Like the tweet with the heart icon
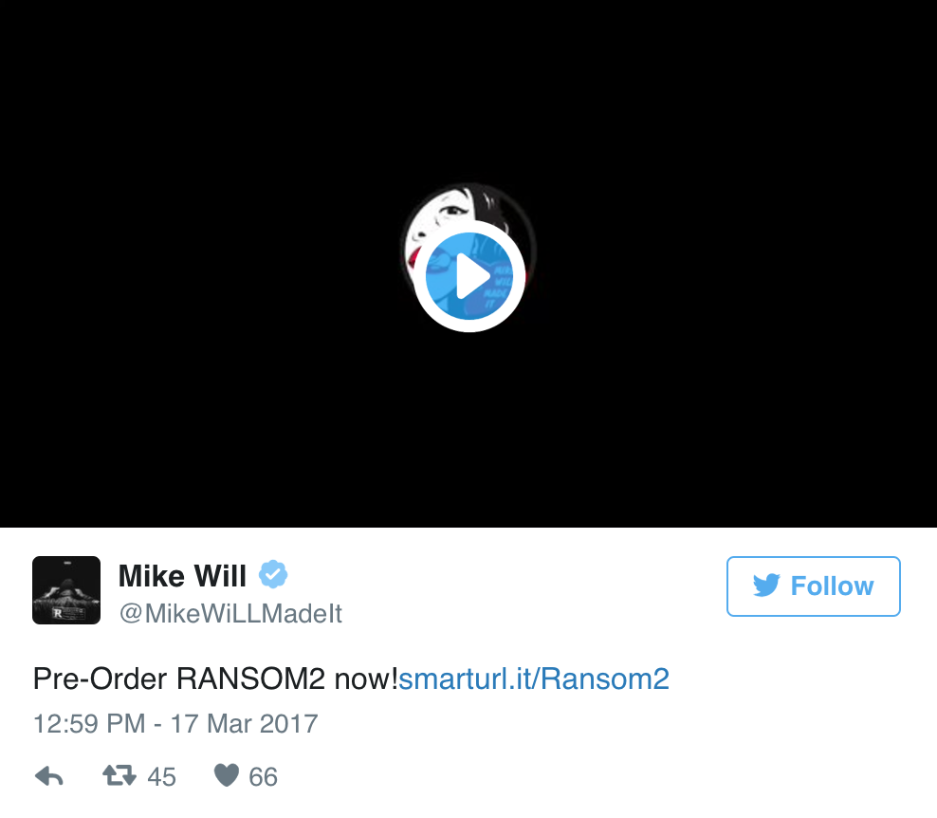This screenshot has height=818, width=937. coord(227,775)
